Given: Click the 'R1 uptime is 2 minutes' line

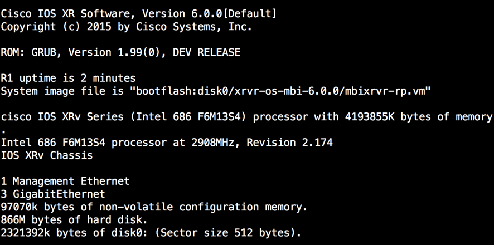Looking at the screenshot, I should tap(69, 78).
